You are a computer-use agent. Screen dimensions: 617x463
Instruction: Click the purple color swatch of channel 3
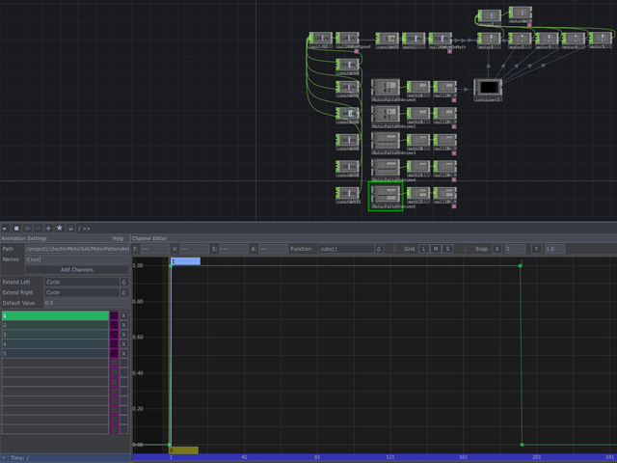(x=114, y=335)
